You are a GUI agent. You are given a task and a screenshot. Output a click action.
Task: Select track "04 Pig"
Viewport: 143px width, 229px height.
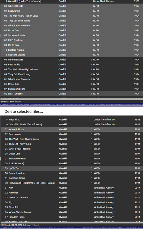72,202
